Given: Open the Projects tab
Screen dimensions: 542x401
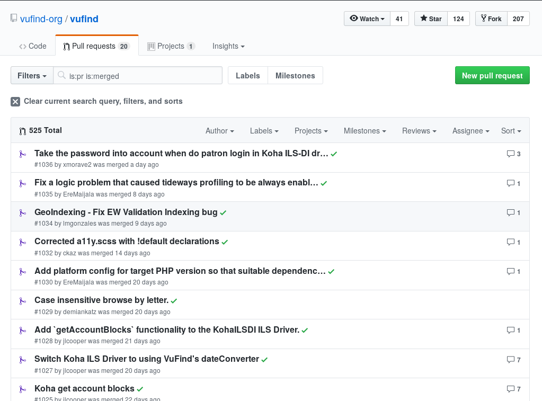Looking at the screenshot, I should pyautogui.click(x=171, y=46).
